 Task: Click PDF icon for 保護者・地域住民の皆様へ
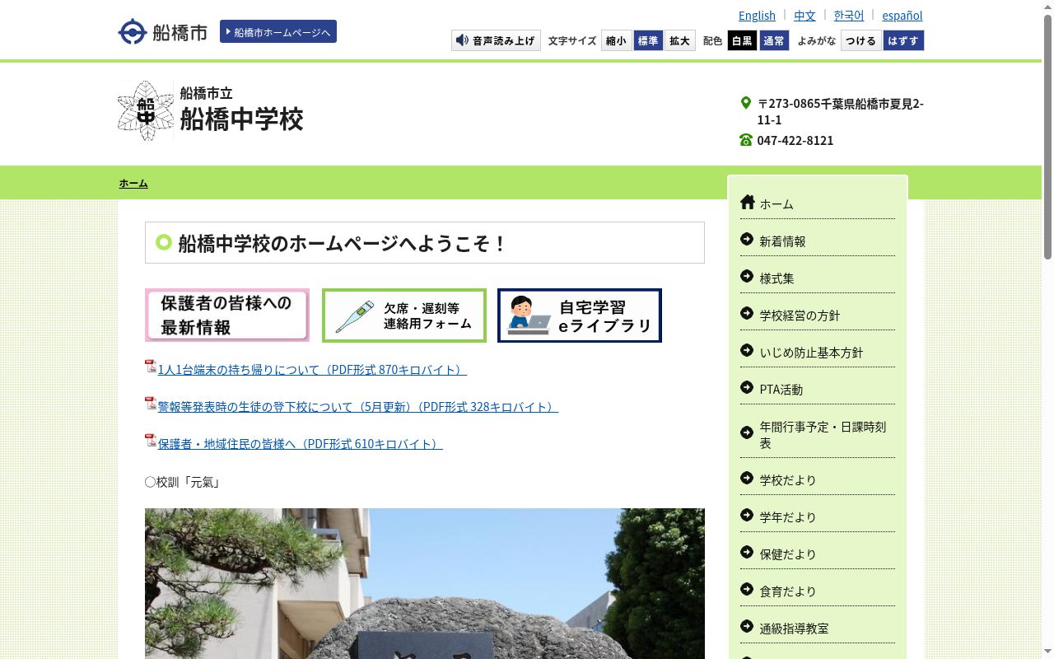[151, 441]
